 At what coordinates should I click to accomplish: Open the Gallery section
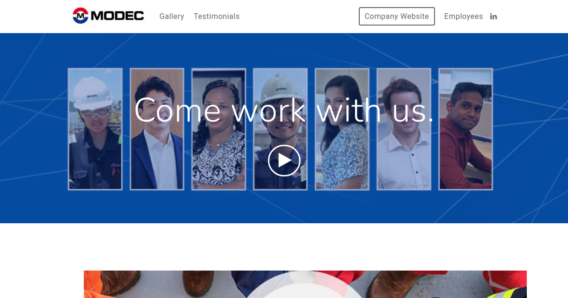click(x=172, y=16)
